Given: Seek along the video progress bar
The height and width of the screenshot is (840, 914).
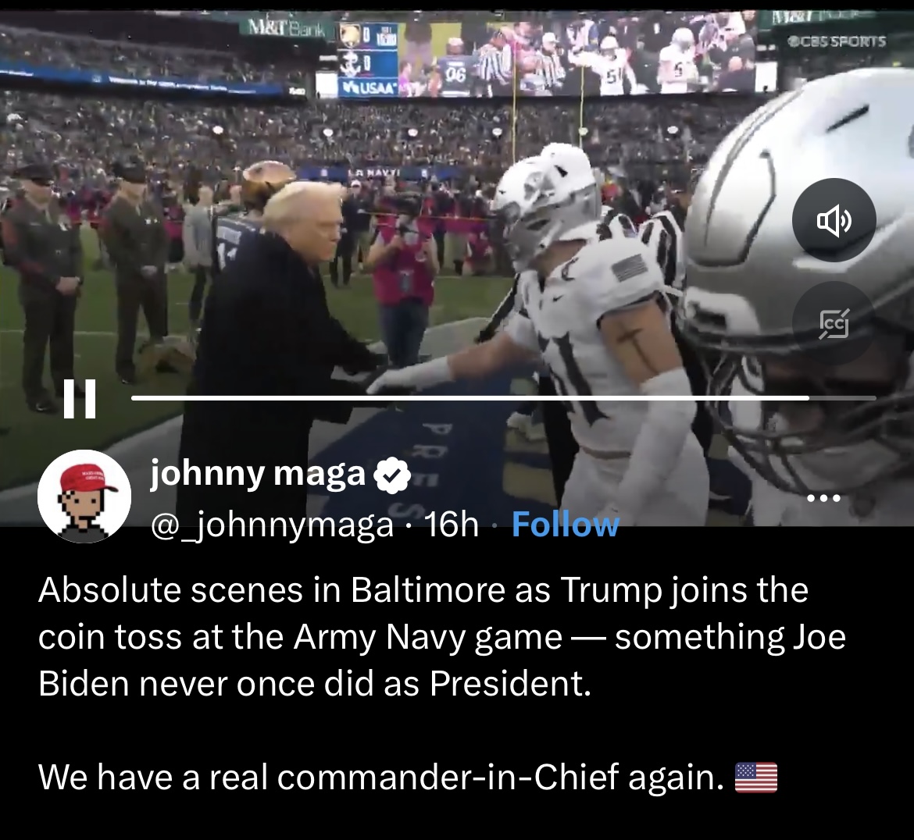Looking at the screenshot, I should click(x=504, y=398).
